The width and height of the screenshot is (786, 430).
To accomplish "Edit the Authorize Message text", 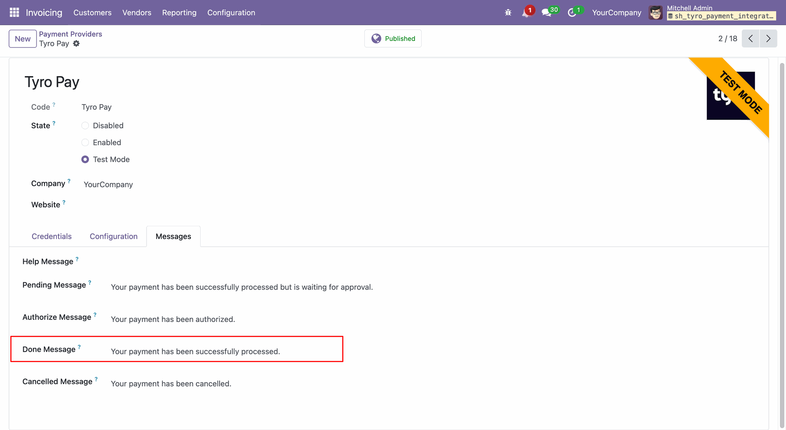I will (173, 319).
